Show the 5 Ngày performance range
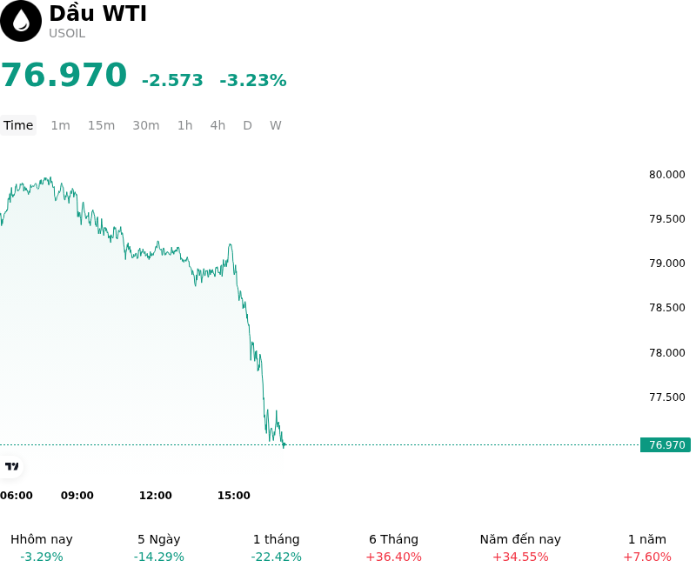Screen dimensions: 696x574 click(159, 548)
